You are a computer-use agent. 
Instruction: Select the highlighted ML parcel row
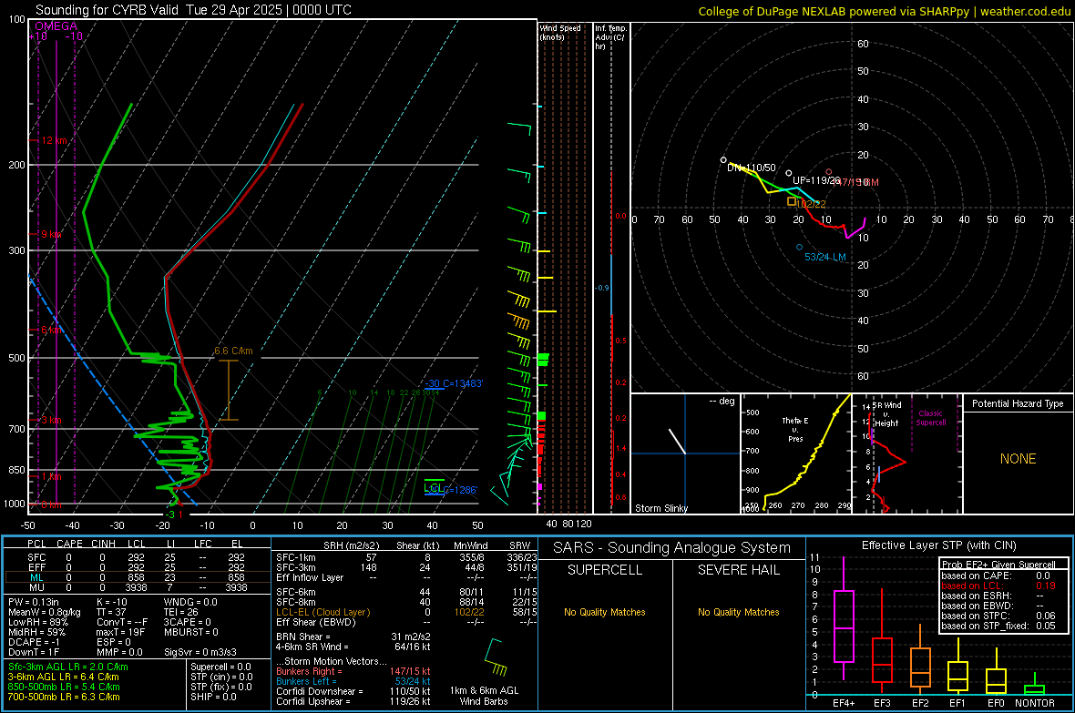point(137,577)
